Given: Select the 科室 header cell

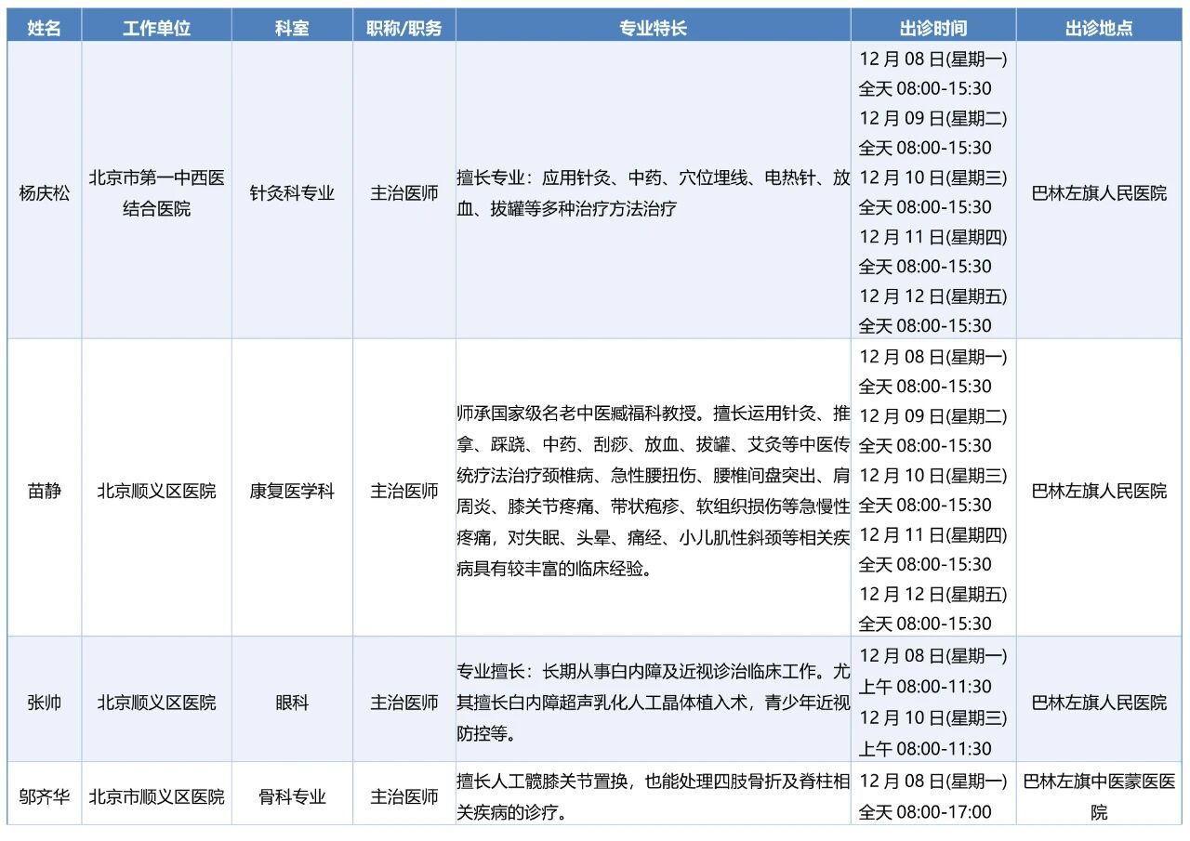Looking at the screenshot, I should (292, 28).
